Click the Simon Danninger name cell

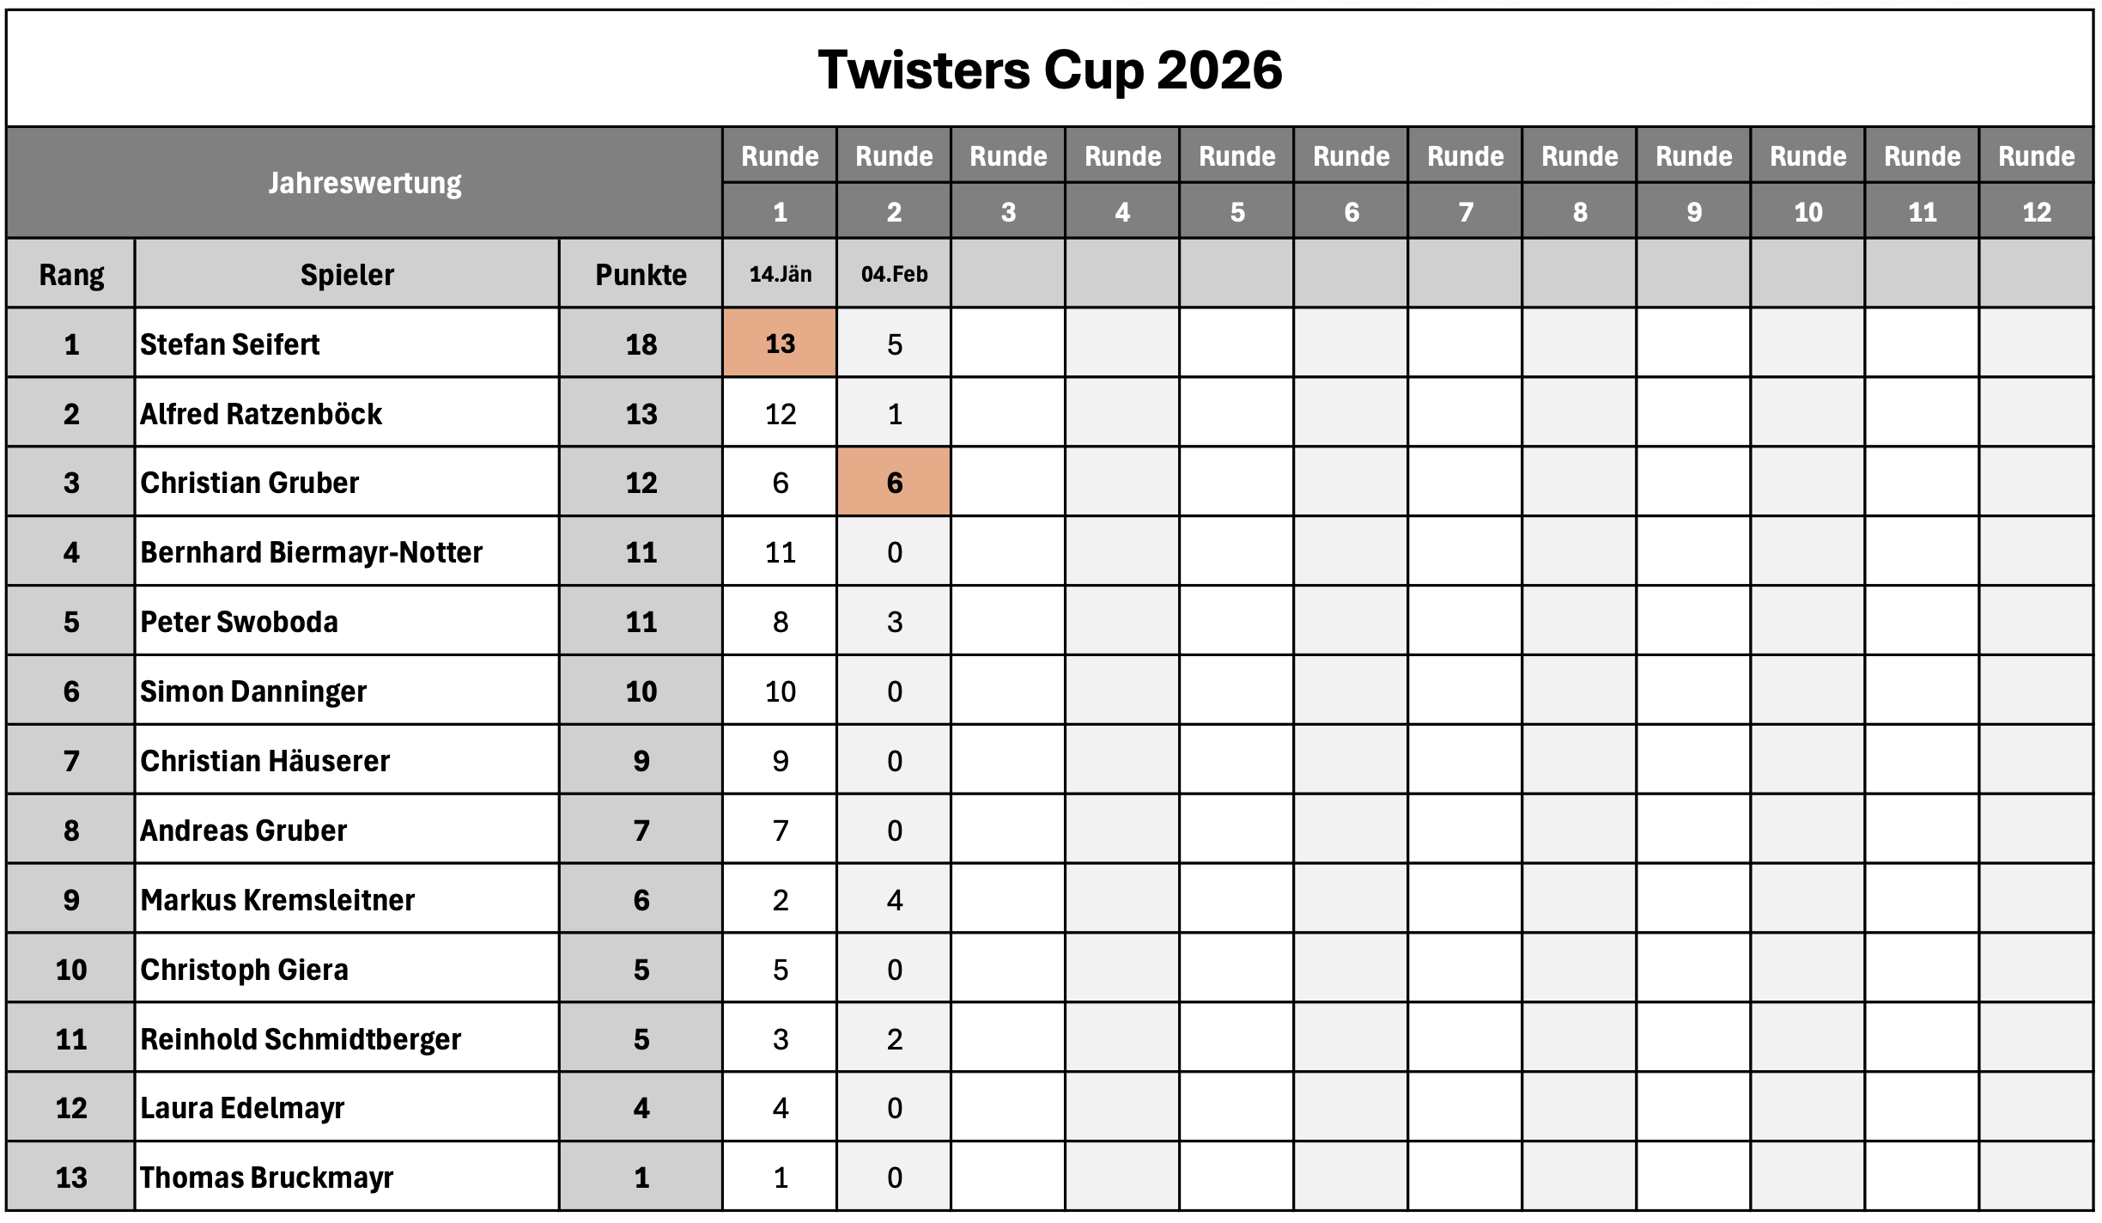point(253,691)
